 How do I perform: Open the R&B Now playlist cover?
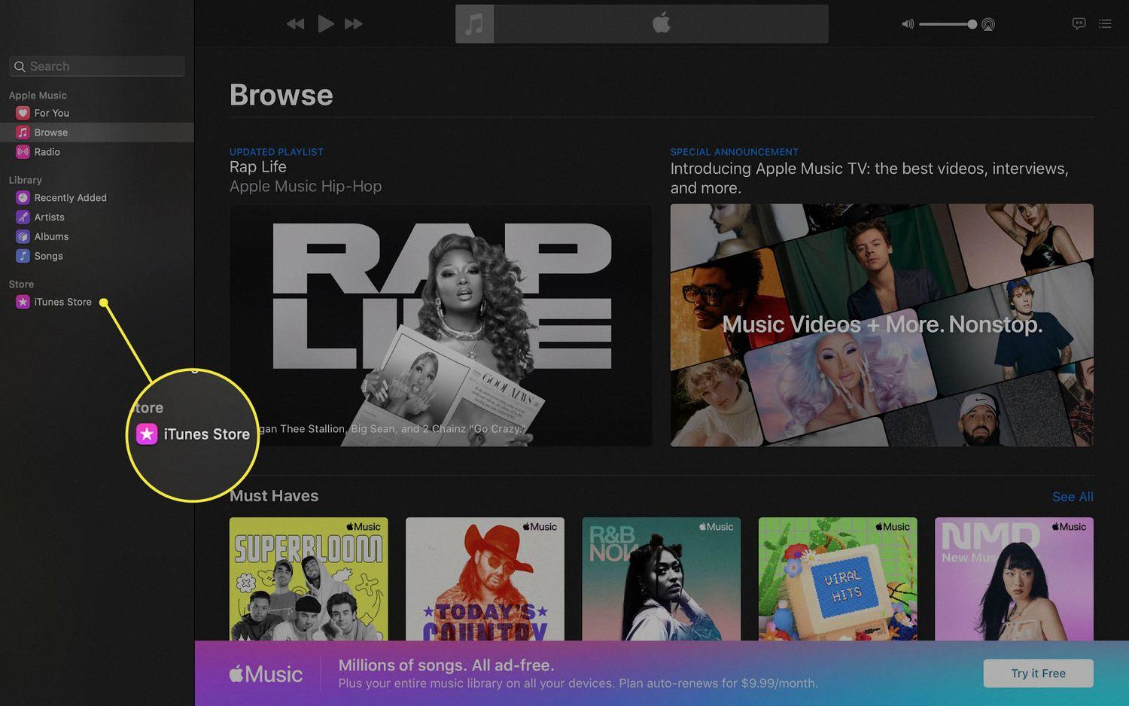click(661, 579)
